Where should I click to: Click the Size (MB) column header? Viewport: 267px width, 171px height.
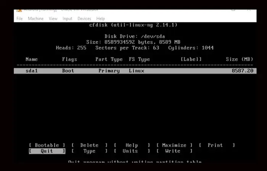(240, 59)
